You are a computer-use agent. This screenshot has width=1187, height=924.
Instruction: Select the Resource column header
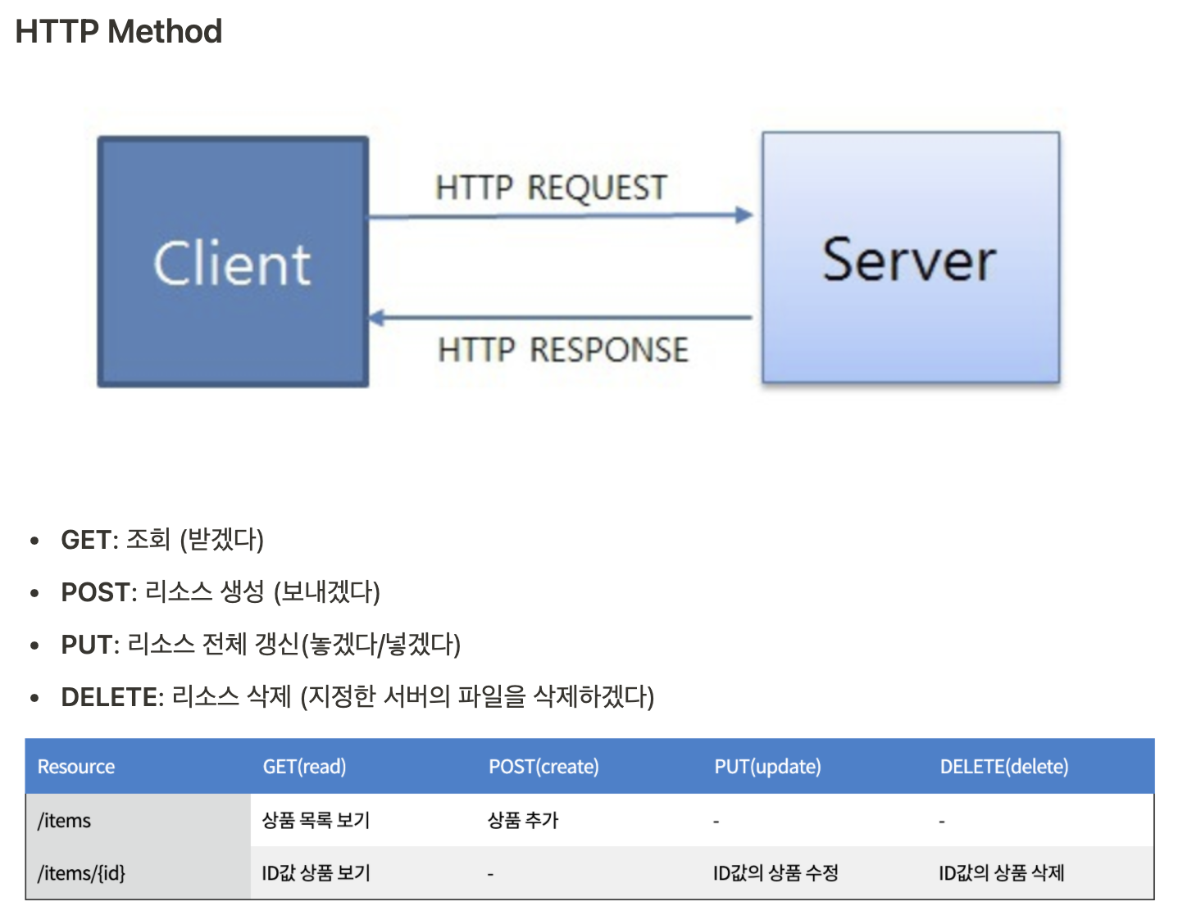point(76,767)
